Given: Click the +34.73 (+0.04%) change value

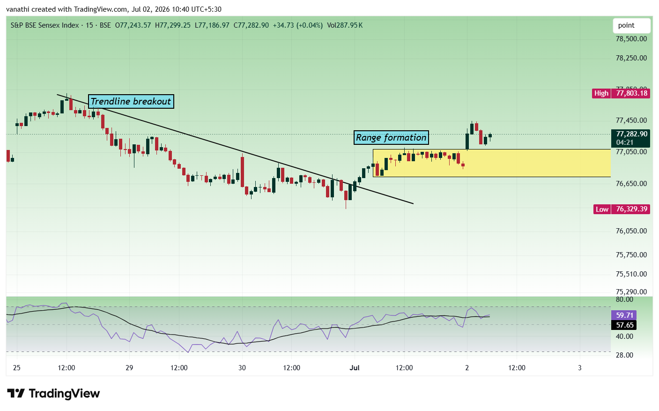Looking at the screenshot, I should (x=298, y=25).
